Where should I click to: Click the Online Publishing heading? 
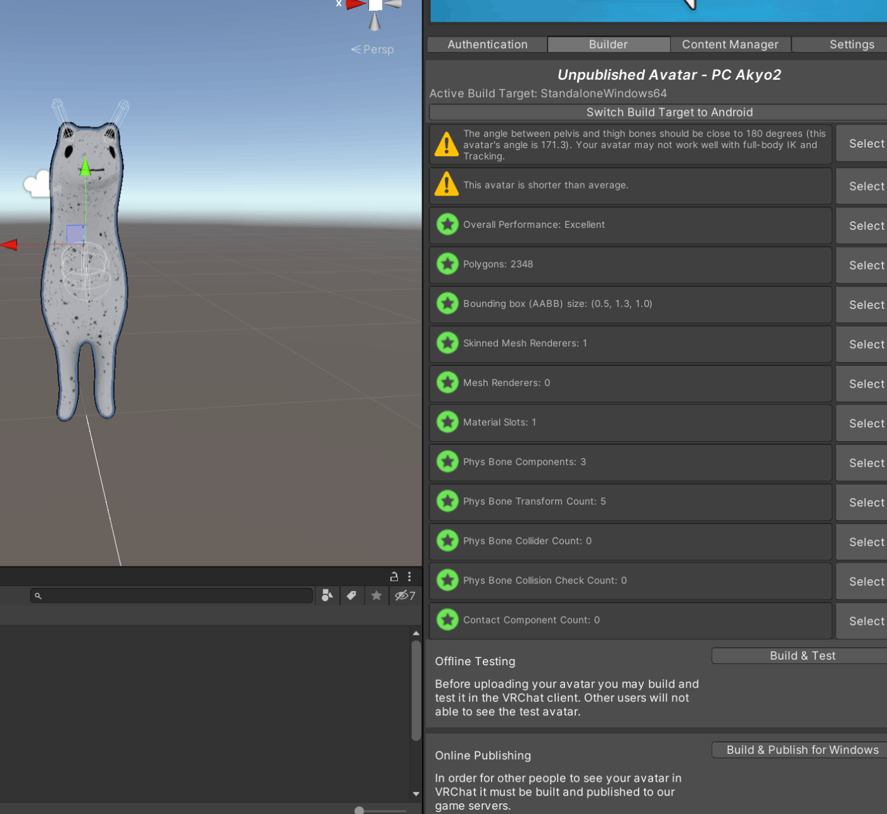point(483,755)
